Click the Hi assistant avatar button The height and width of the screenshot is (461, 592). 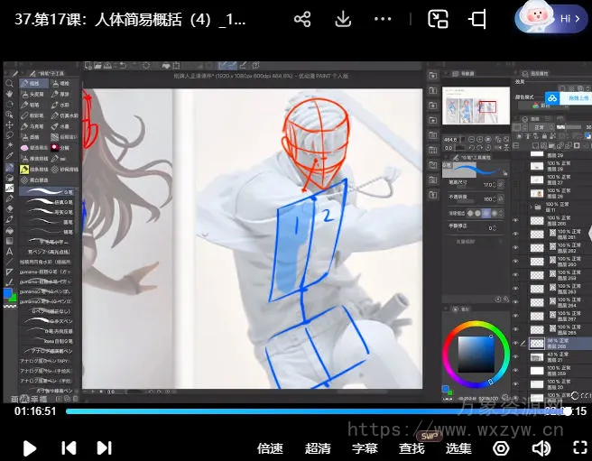548,18
